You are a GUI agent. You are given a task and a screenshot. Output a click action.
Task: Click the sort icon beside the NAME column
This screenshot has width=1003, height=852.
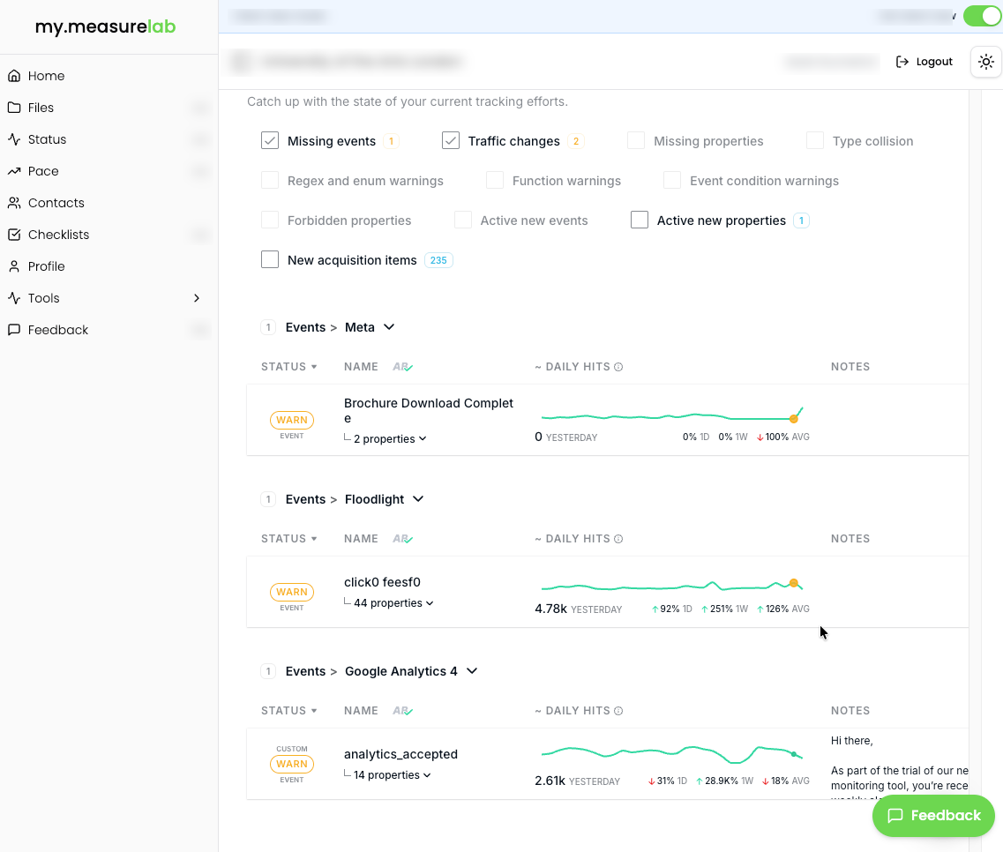pos(403,366)
